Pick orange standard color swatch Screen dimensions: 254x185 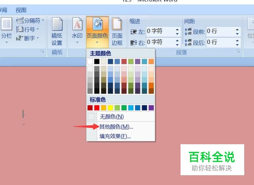click(x=104, y=108)
